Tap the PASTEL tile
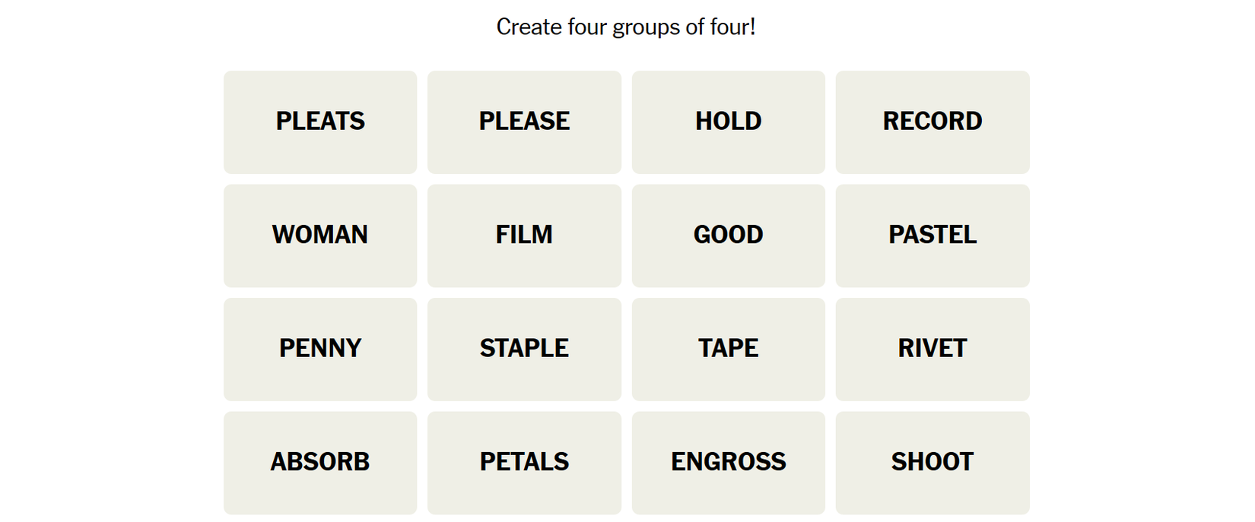This screenshot has height=522, width=1255. pos(933,236)
